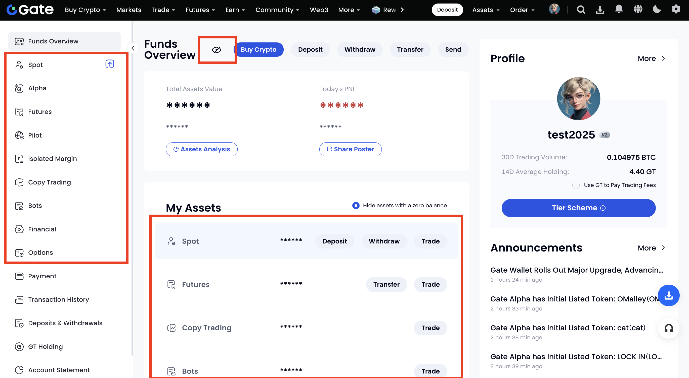Click the Spot upload arrow icon in sidebar

click(110, 64)
